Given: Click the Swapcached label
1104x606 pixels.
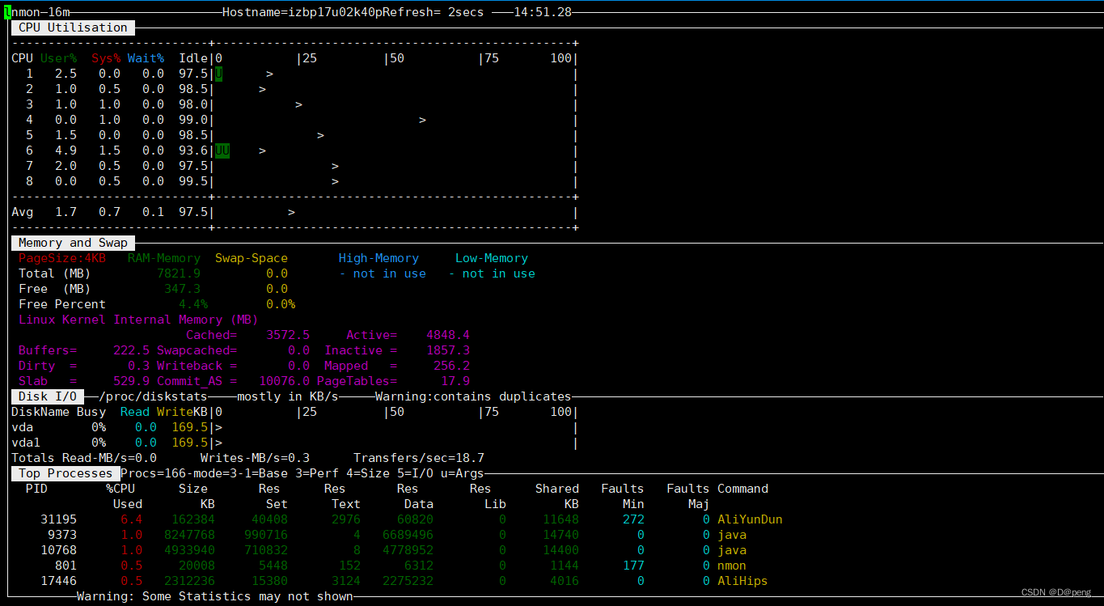Looking at the screenshot, I should (x=197, y=350).
